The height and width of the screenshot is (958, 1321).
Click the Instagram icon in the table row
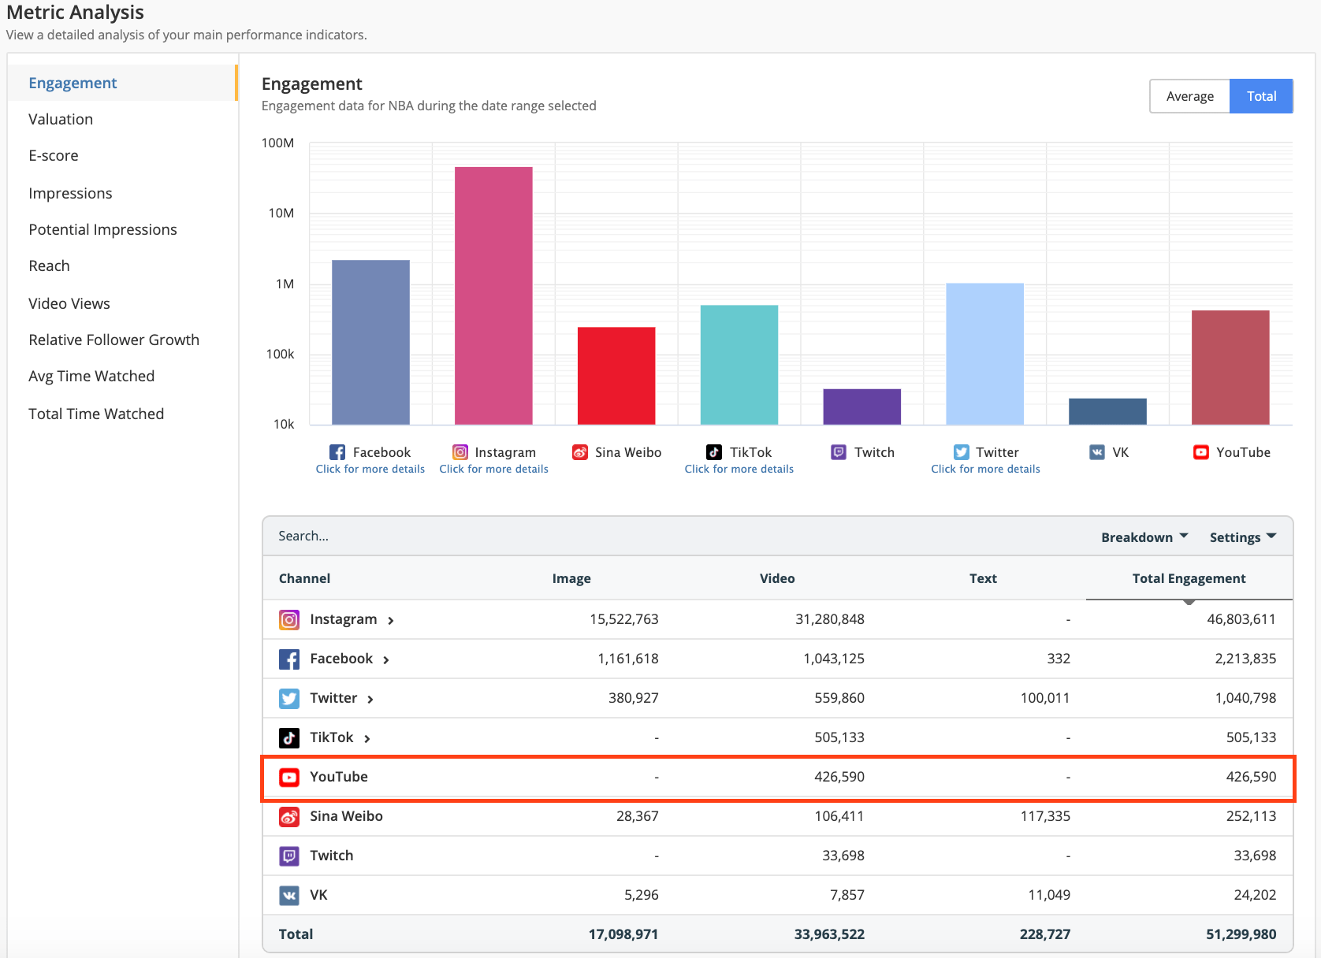pyautogui.click(x=289, y=620)
